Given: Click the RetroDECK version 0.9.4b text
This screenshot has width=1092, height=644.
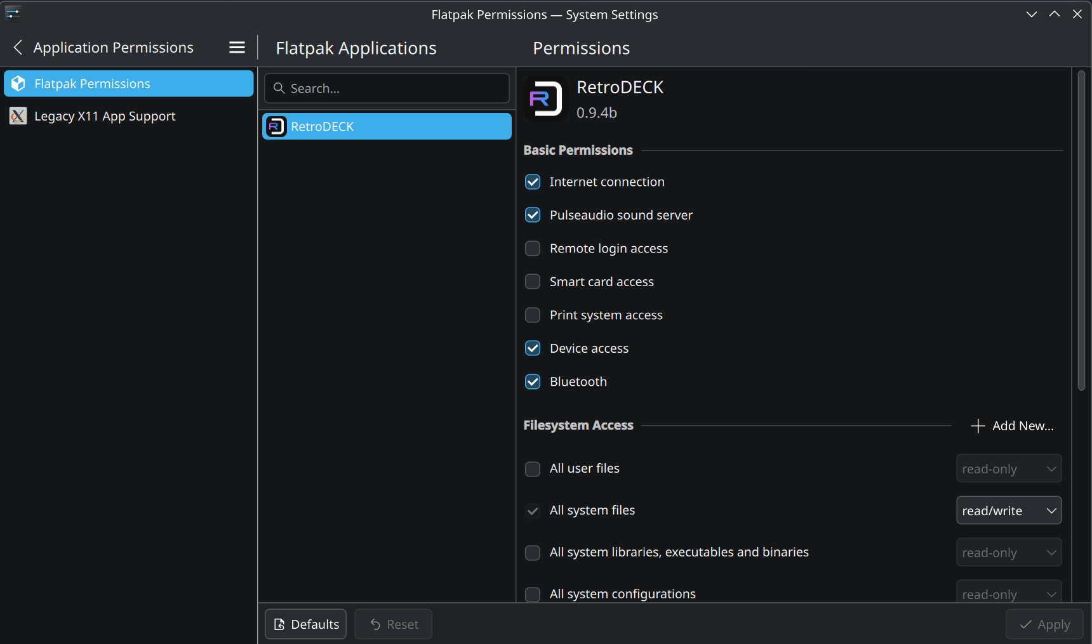Looking at the screenshot, I should 597,113.
